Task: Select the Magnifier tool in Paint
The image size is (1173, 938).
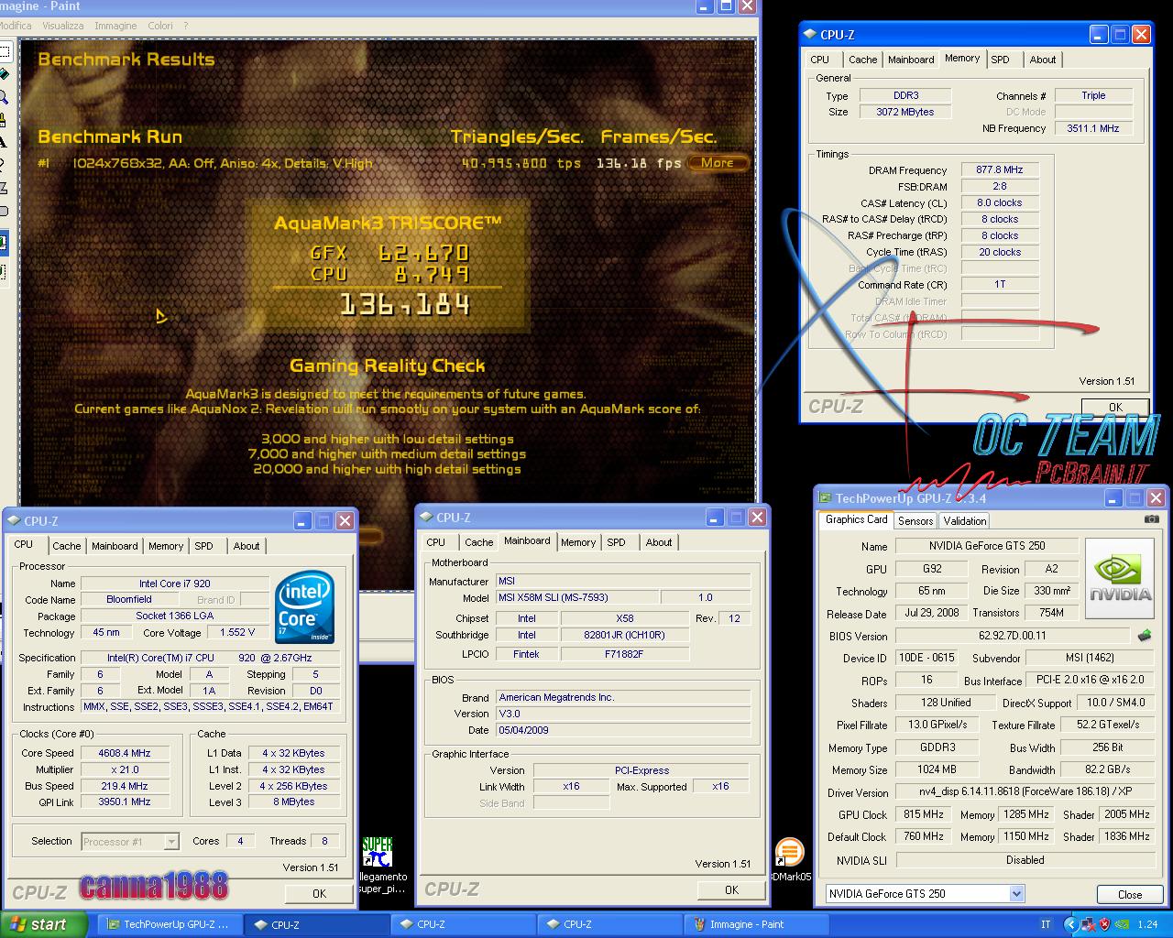Action: [x=4, y=97]
